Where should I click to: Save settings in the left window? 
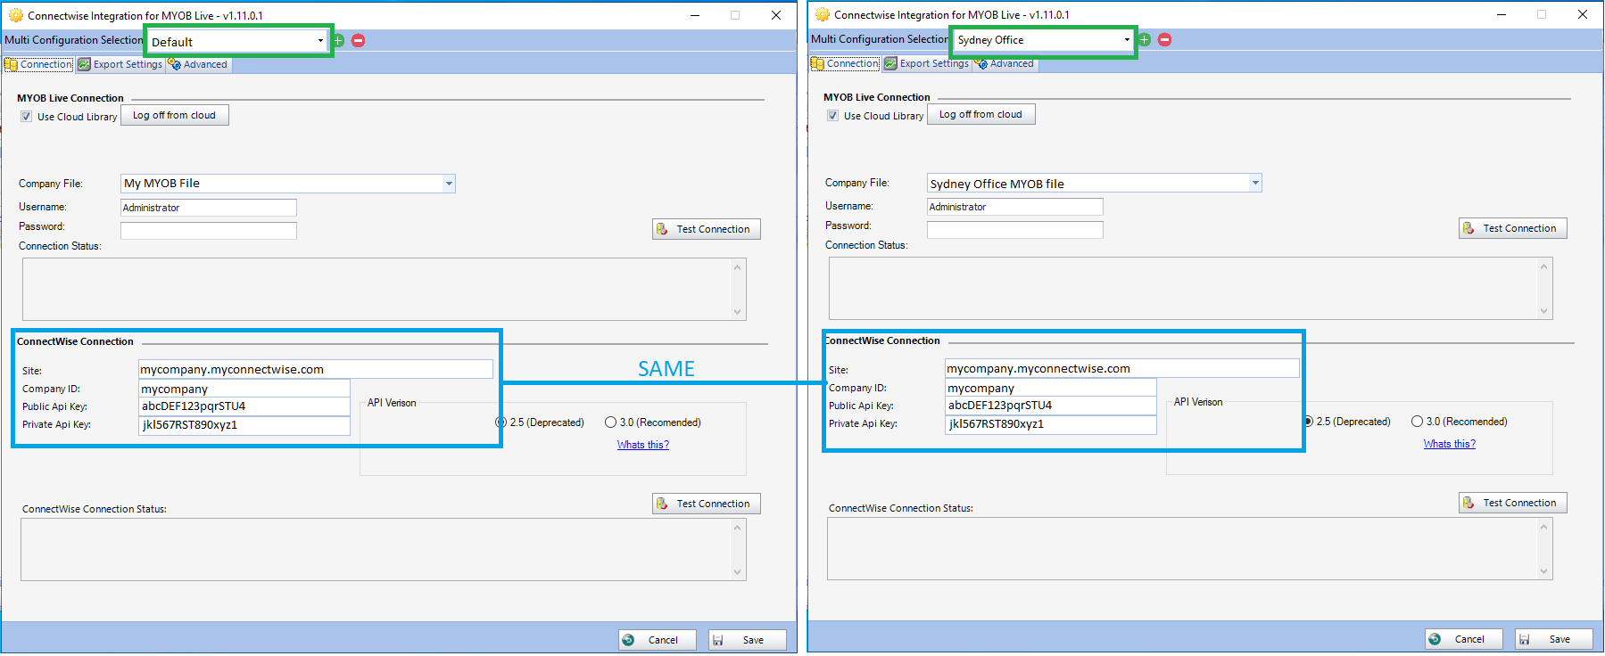(748, 640)
